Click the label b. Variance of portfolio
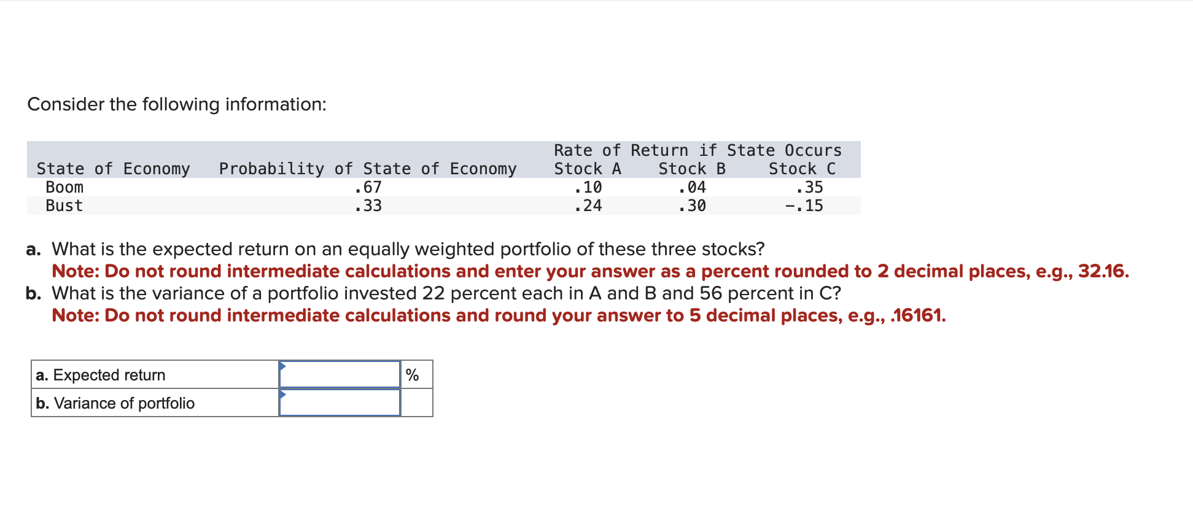This screenshot has width=1193, height=516. [115, 403]
